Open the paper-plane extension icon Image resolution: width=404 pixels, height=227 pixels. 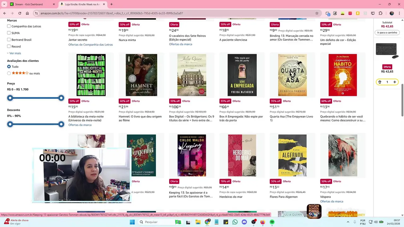click(x=335, y=13)
